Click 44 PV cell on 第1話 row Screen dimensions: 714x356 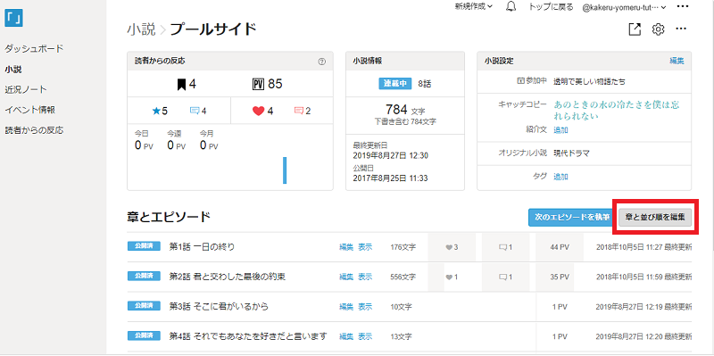pyautogui.click(x=560, y=247)
